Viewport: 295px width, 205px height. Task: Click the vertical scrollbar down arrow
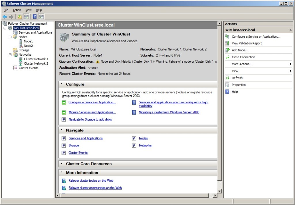(x=219, y=191)
